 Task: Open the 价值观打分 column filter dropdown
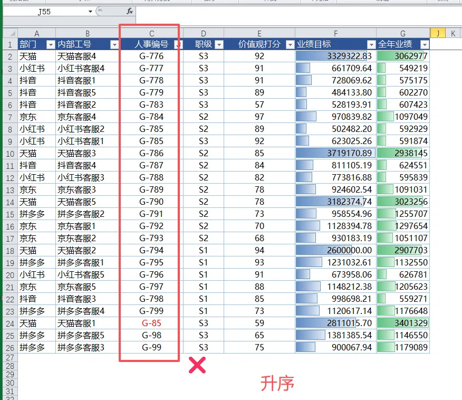pyautogui.click(x=290, y=44)
